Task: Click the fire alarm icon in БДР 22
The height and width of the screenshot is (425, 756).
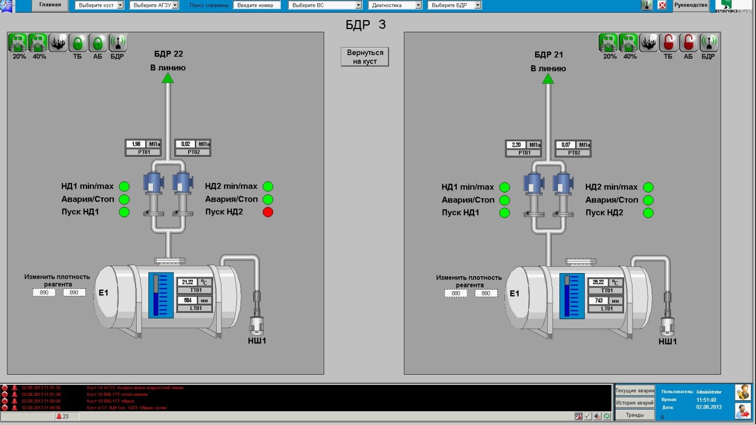Action: point(58,42)
